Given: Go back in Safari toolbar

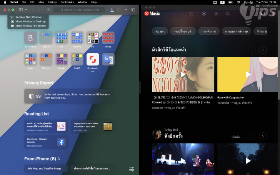Looking at the screenshot, I should pyautogui.click(x=32, y=10).
